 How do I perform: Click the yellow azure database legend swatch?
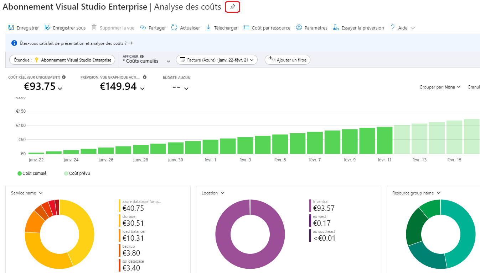click(120, 205)
